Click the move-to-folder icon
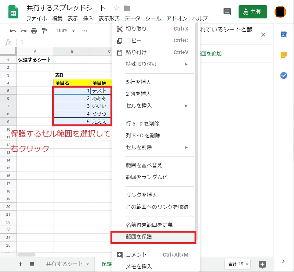 click(x=127, y=8)
